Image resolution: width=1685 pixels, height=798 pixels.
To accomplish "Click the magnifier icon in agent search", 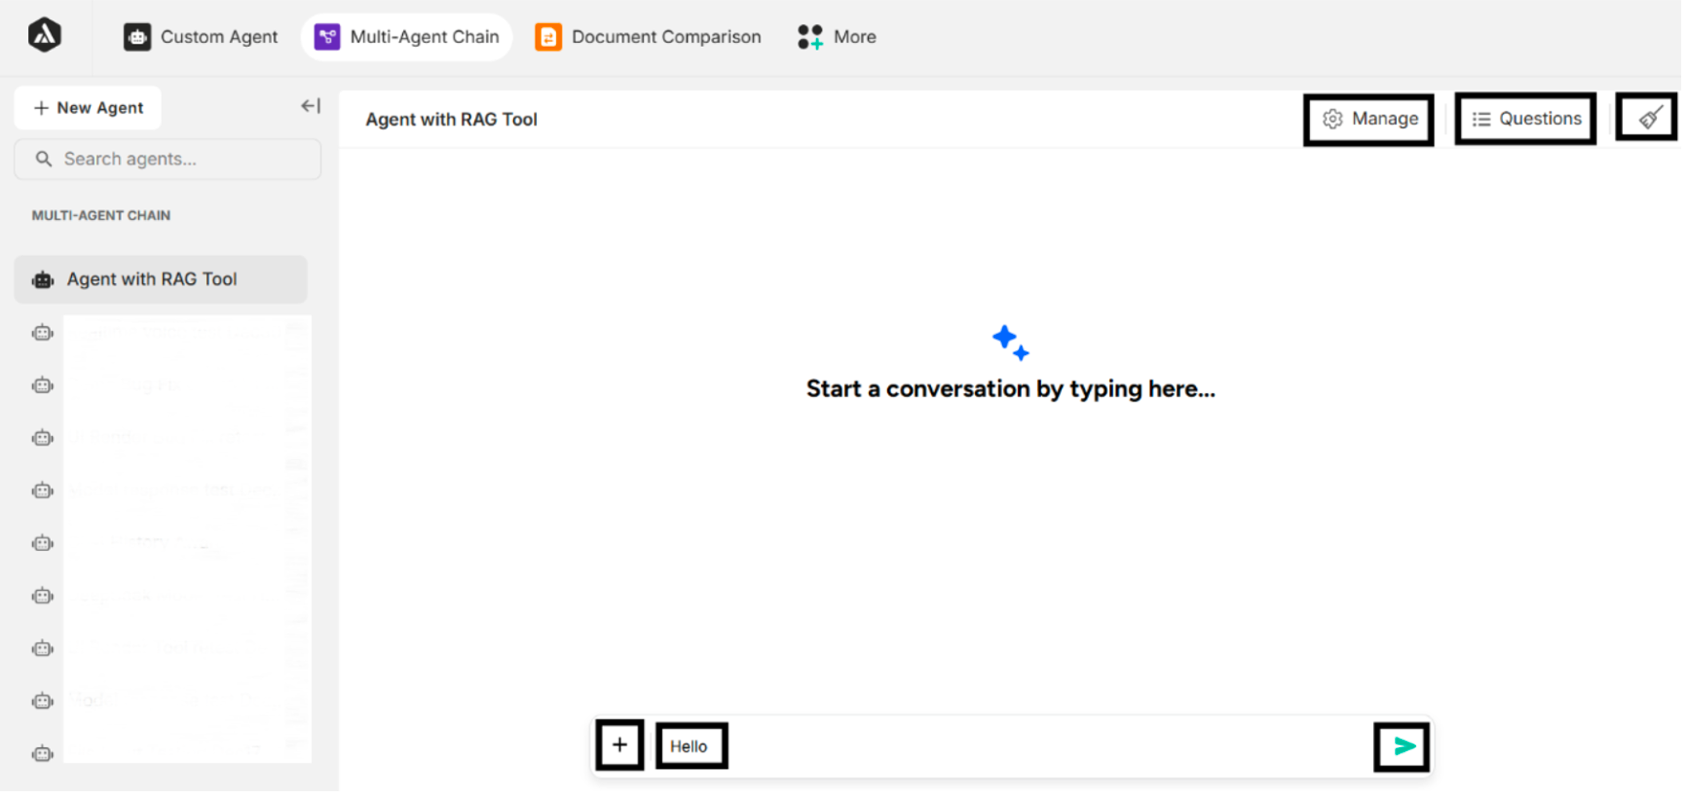I will click(44, 159).
